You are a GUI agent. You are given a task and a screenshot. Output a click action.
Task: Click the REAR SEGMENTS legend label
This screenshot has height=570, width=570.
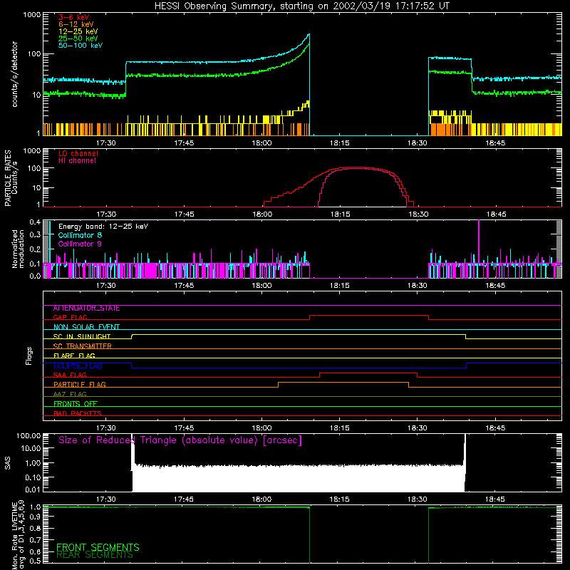point(95,555)
